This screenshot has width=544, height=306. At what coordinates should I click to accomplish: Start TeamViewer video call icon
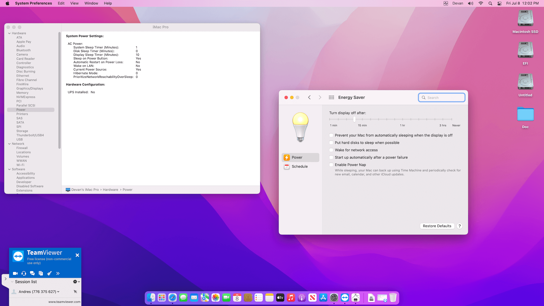15,273
